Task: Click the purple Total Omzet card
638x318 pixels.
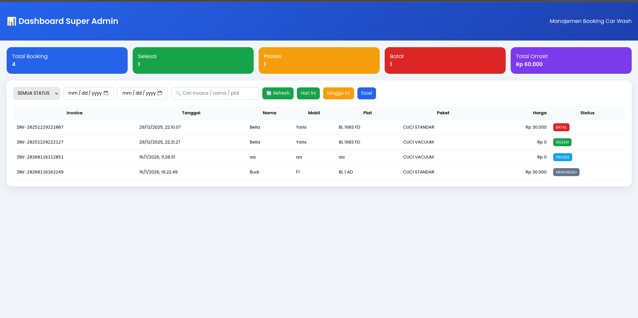Action: coord(571,60)
